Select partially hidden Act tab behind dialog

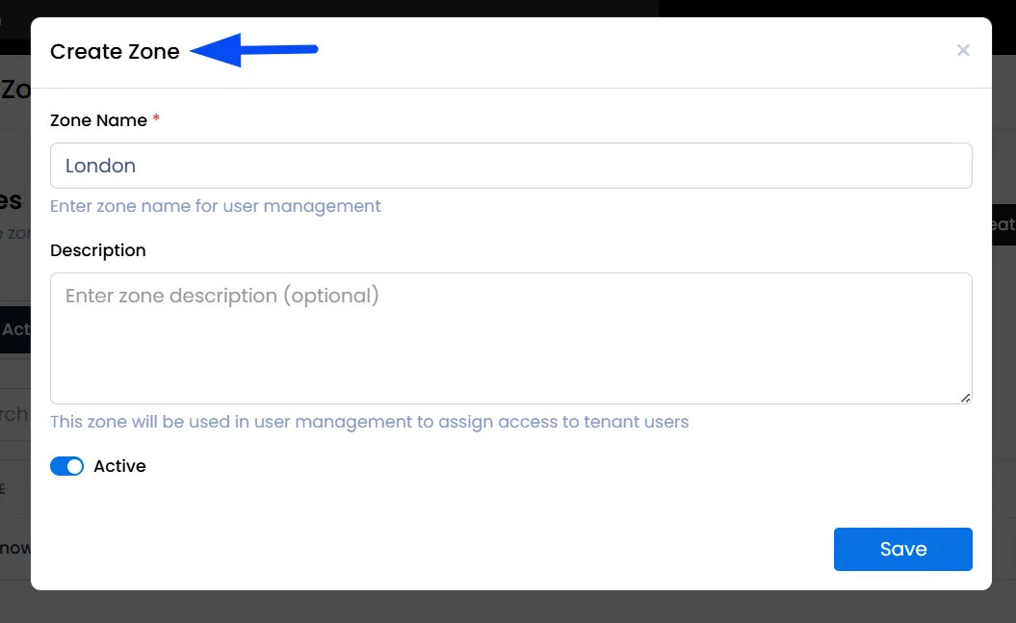[x=14, y=329]
